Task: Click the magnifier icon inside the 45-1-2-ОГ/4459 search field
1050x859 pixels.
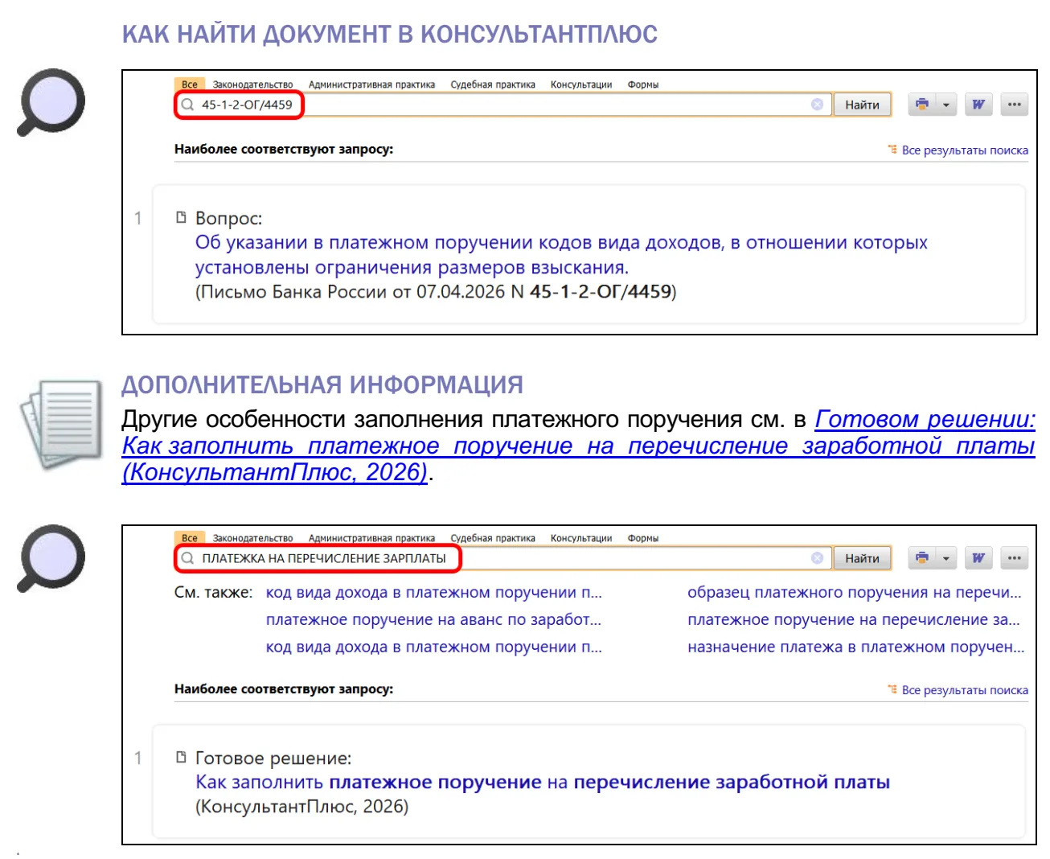Action: (x=188, y=105)
